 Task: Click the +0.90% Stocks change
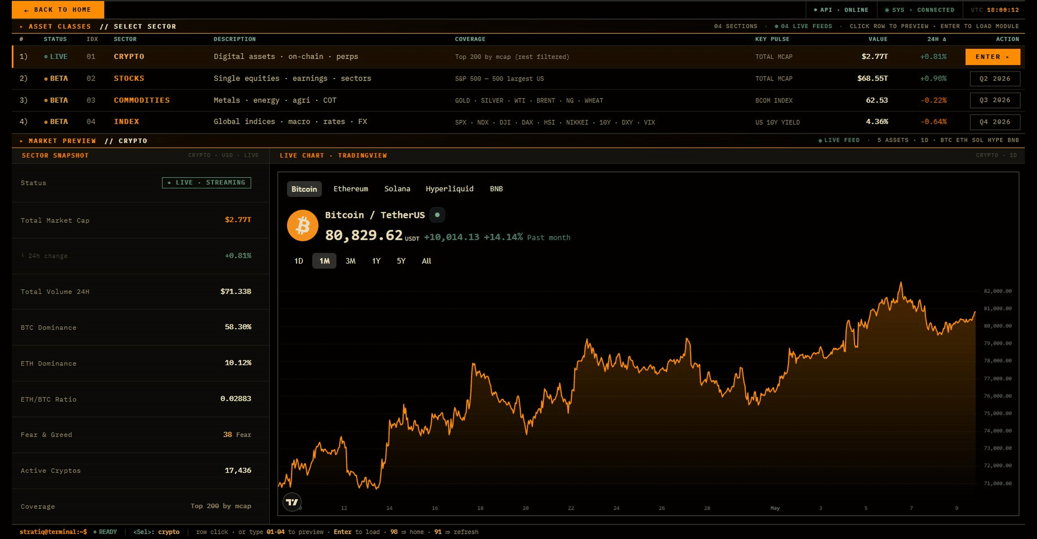pos(933,78)
